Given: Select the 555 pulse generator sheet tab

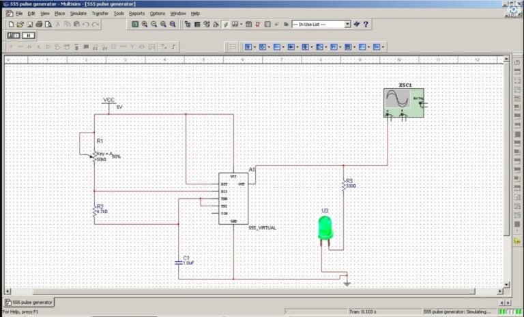Looking at the screenshot, I should [29, 302].
